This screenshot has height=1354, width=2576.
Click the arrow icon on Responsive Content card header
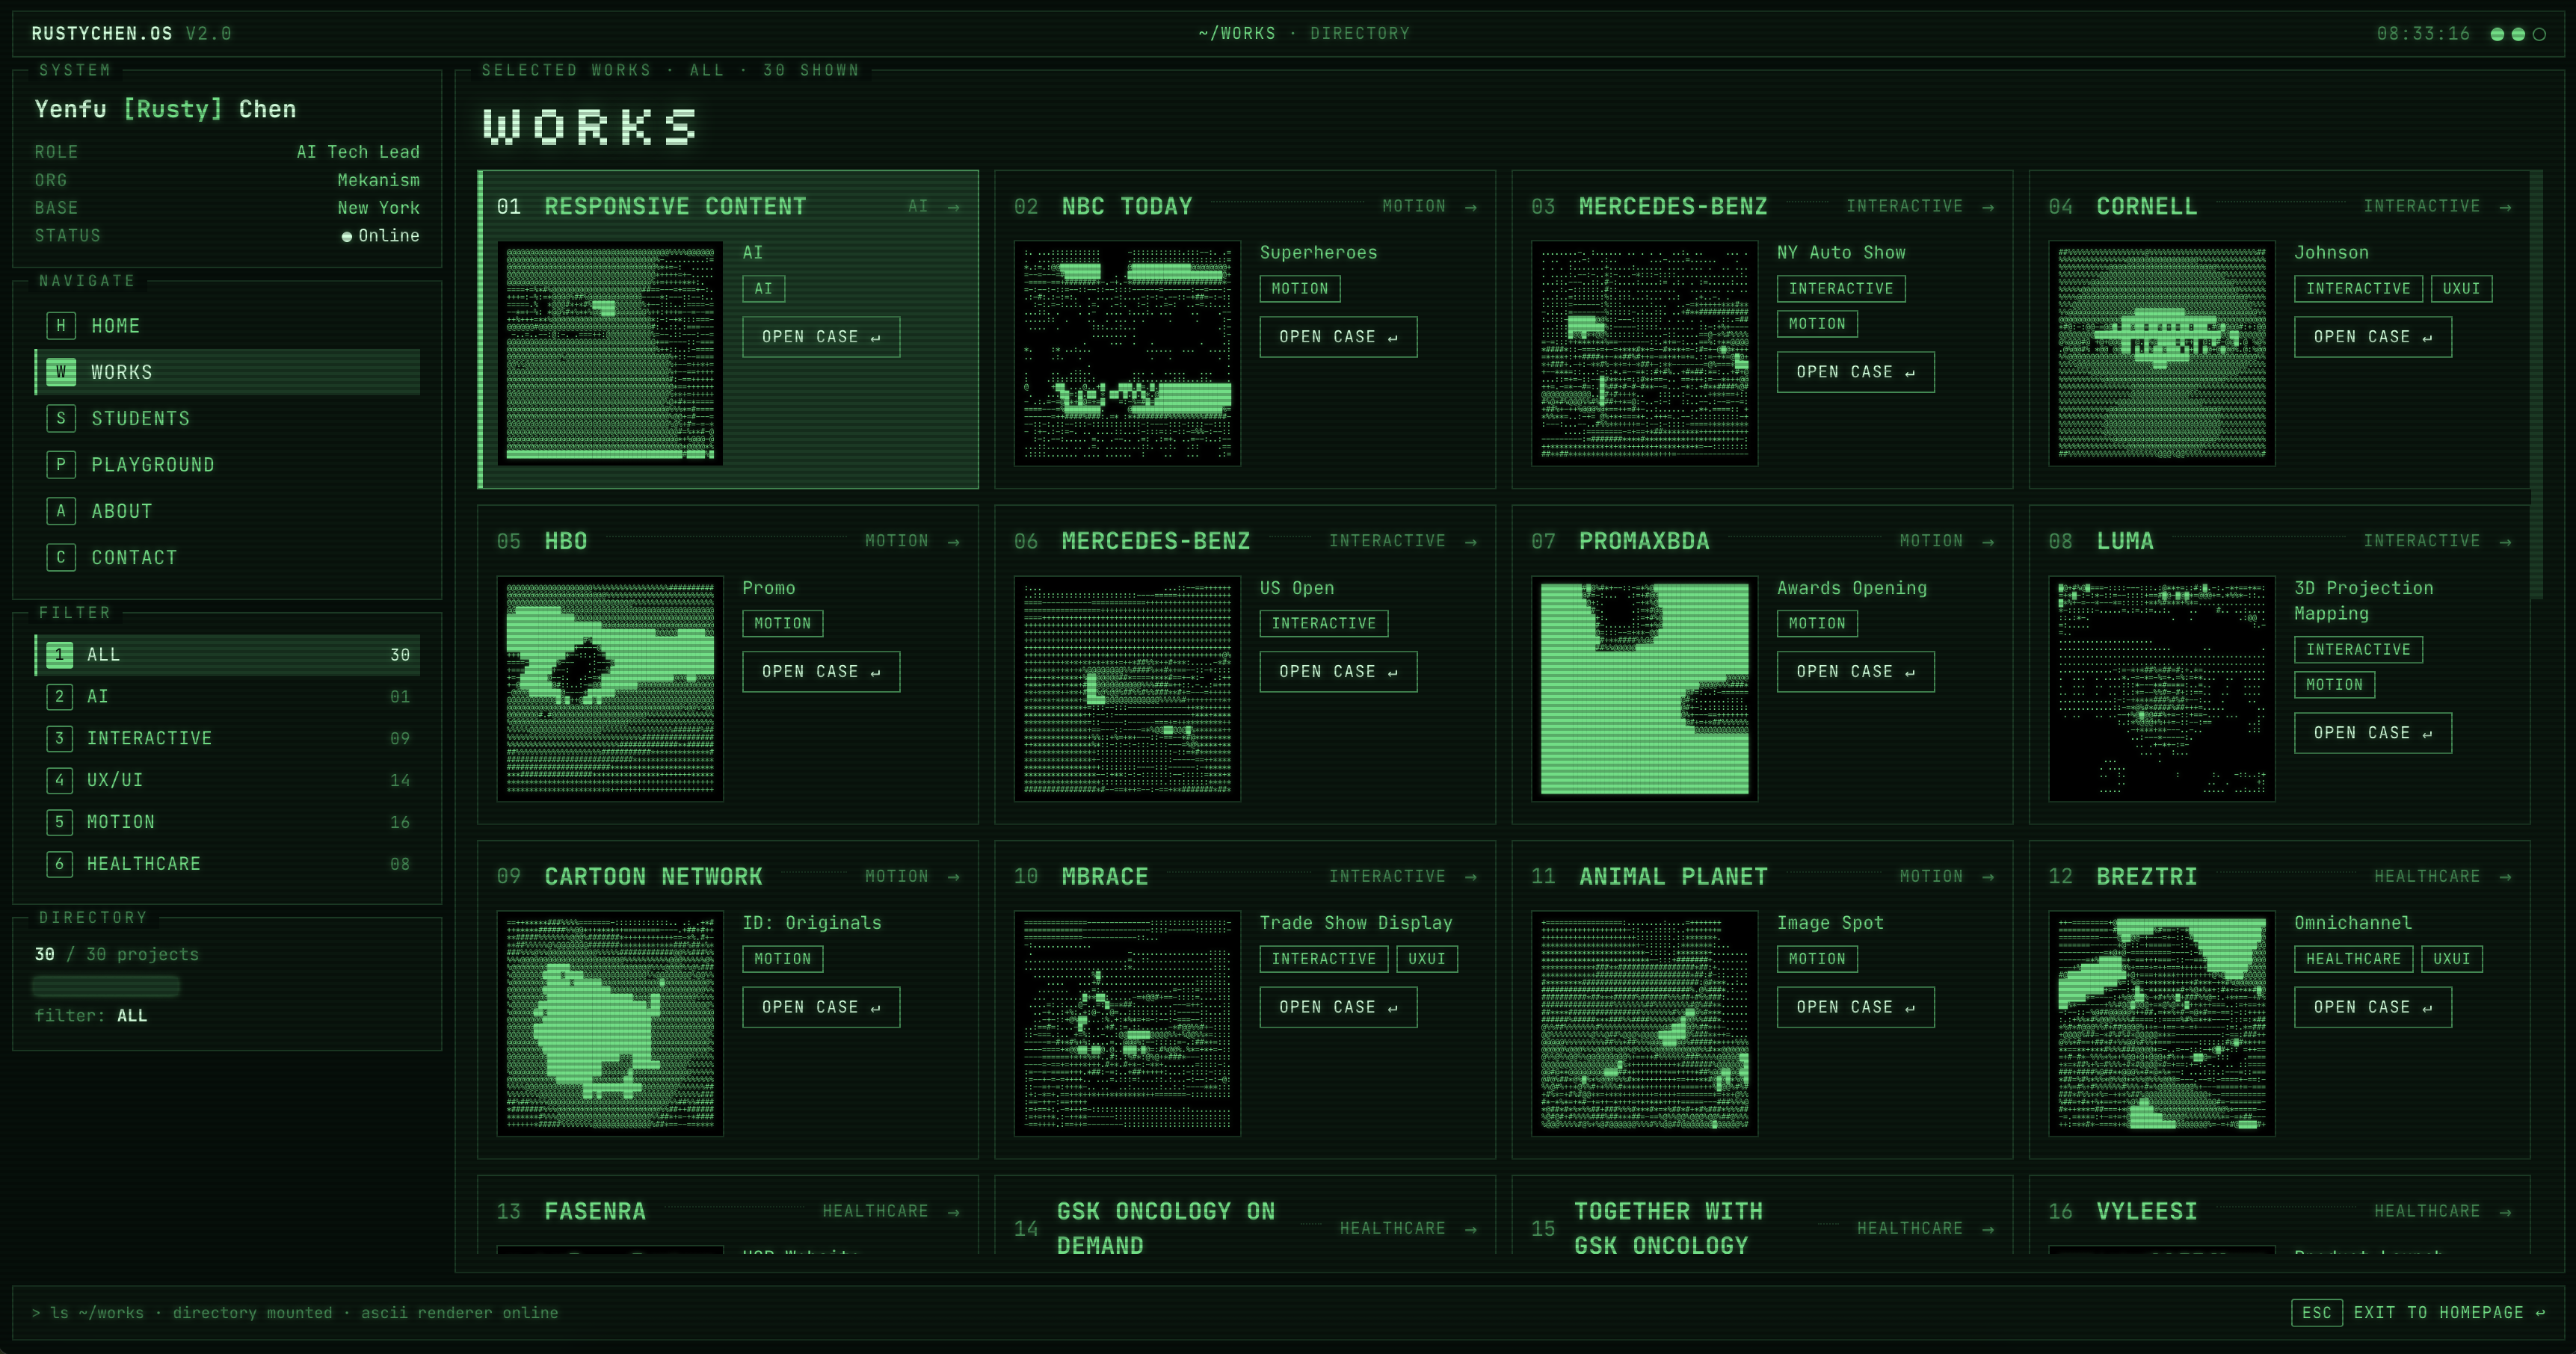(953, 207)
